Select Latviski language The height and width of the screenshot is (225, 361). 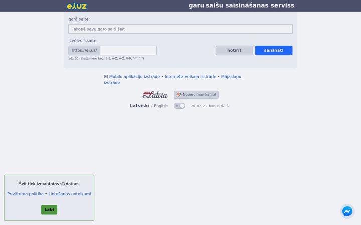coord(139,106)
